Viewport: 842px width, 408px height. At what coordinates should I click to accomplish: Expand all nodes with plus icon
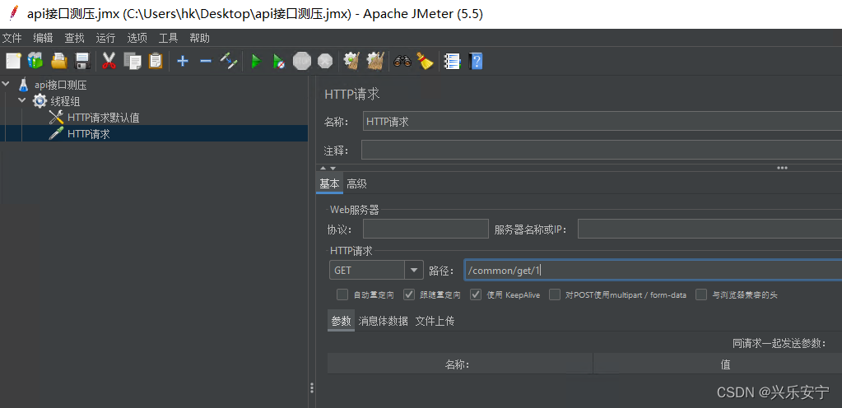coord(183,61)
